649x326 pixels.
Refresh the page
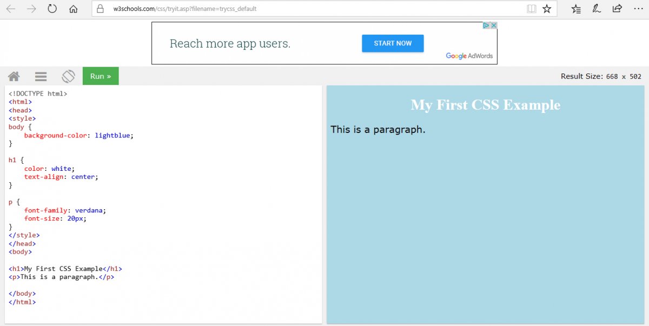tap(52, 9)
